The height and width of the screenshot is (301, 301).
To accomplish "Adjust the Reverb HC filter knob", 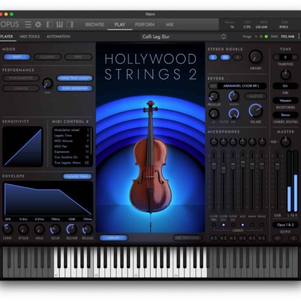I will coord(234,113).
